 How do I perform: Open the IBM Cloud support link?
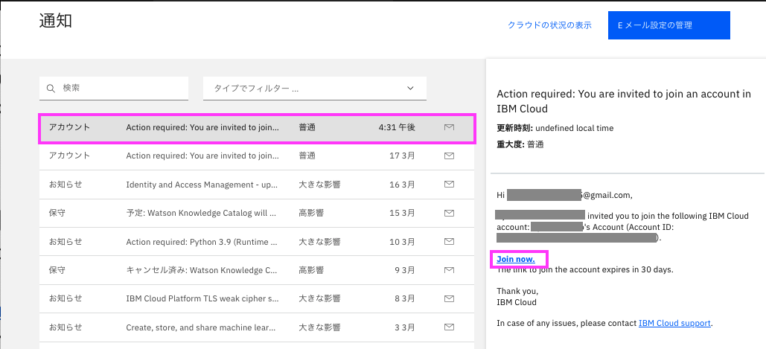674,323
